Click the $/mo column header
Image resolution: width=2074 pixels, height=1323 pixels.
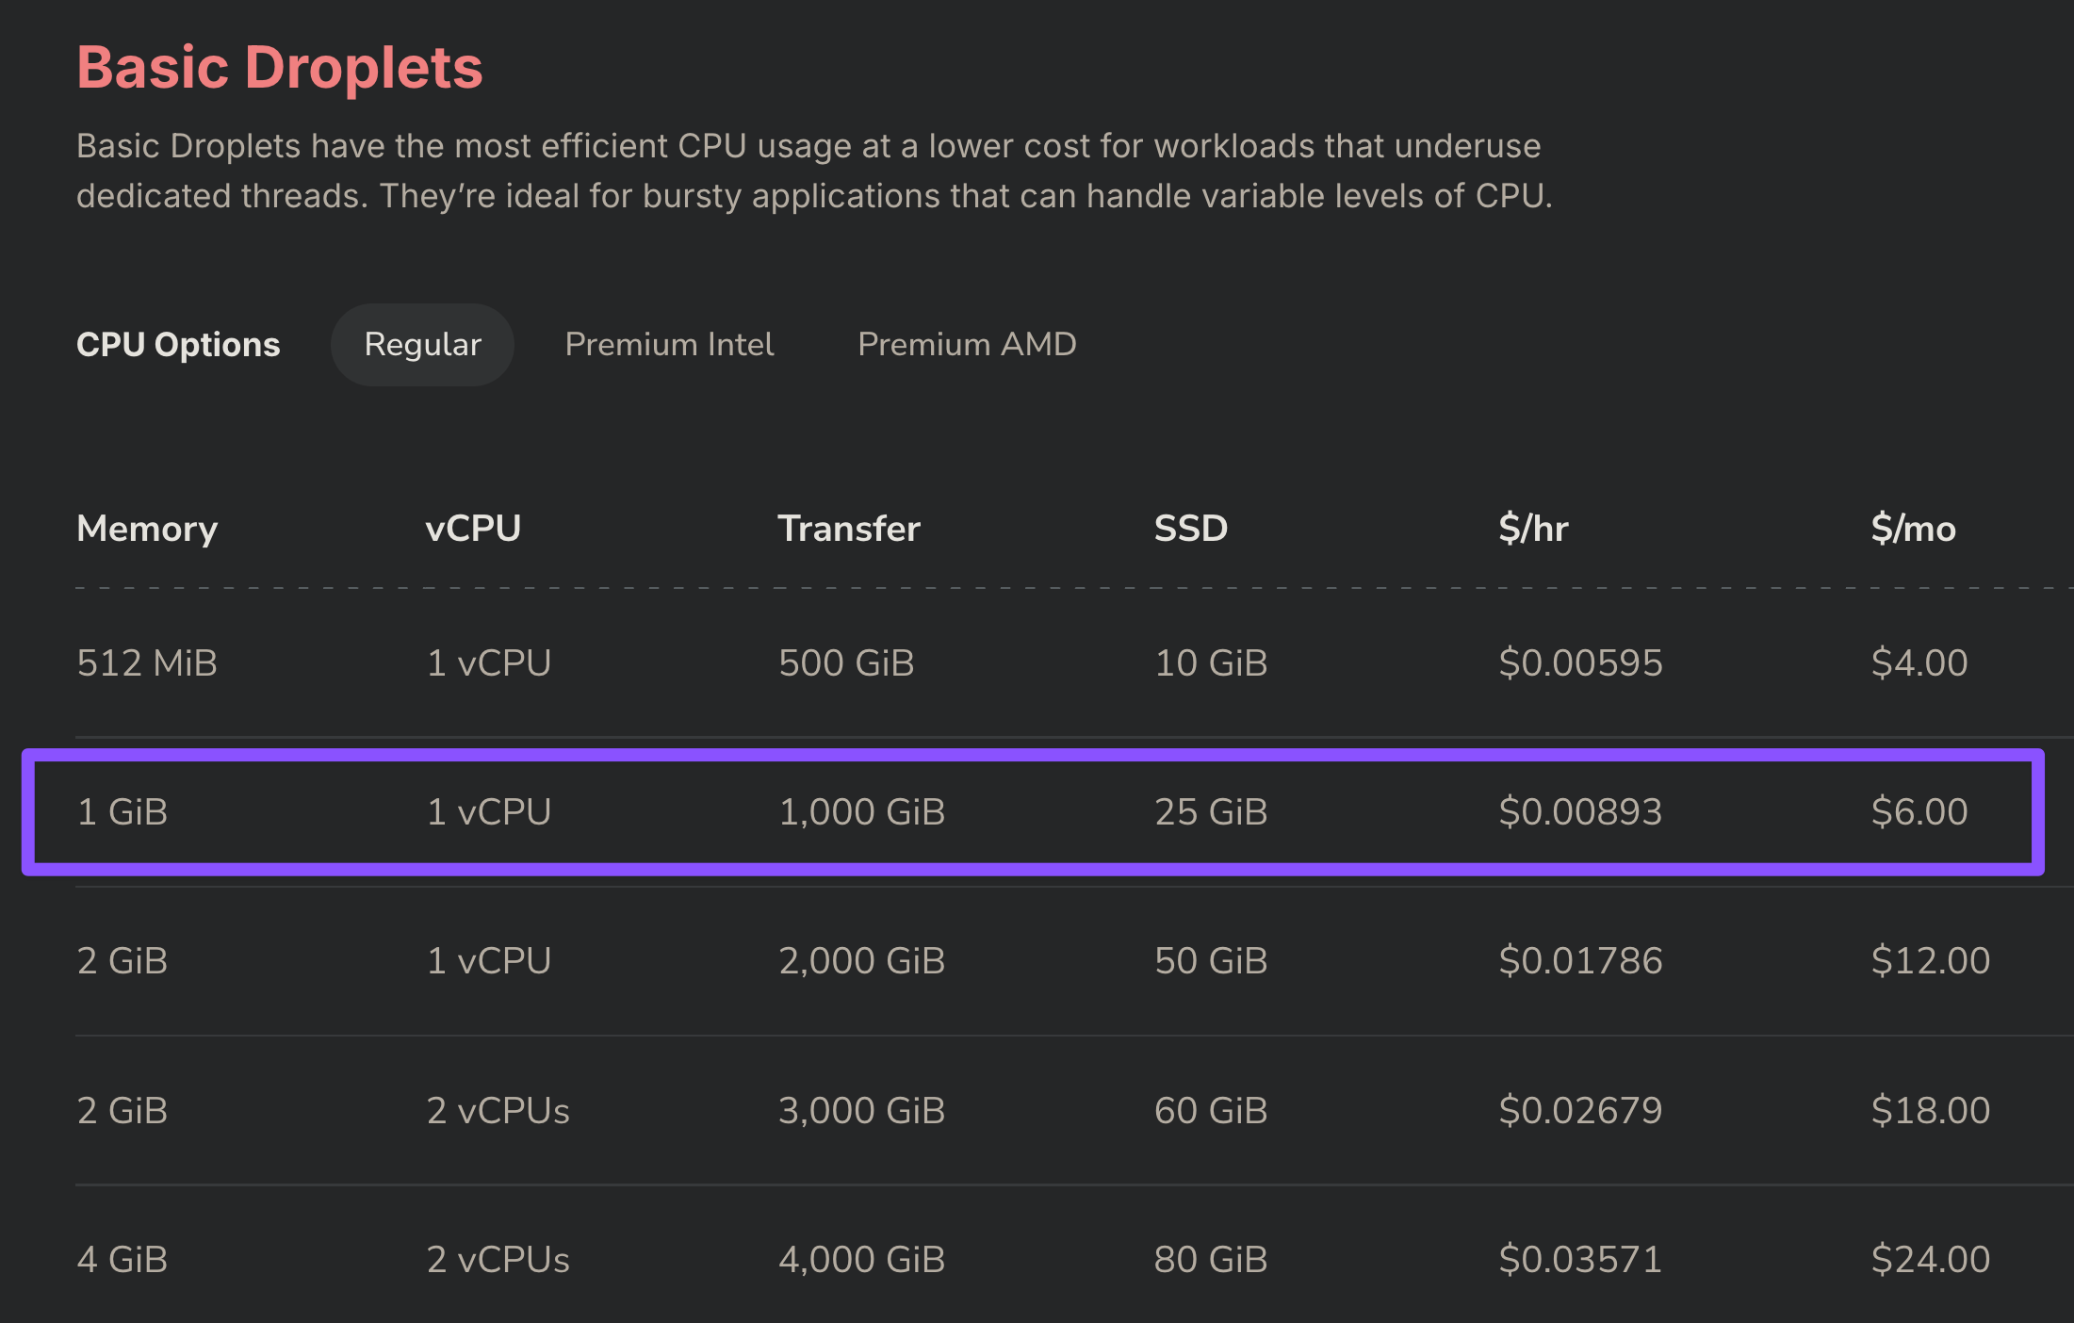click(1913, 529)
